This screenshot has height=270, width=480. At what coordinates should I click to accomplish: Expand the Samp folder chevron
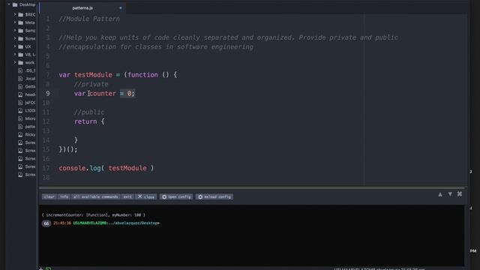coord(15,30)
